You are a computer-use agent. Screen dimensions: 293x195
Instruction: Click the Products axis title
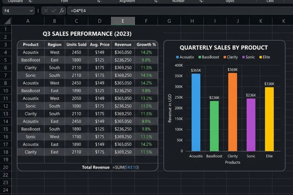click(233, 162)
